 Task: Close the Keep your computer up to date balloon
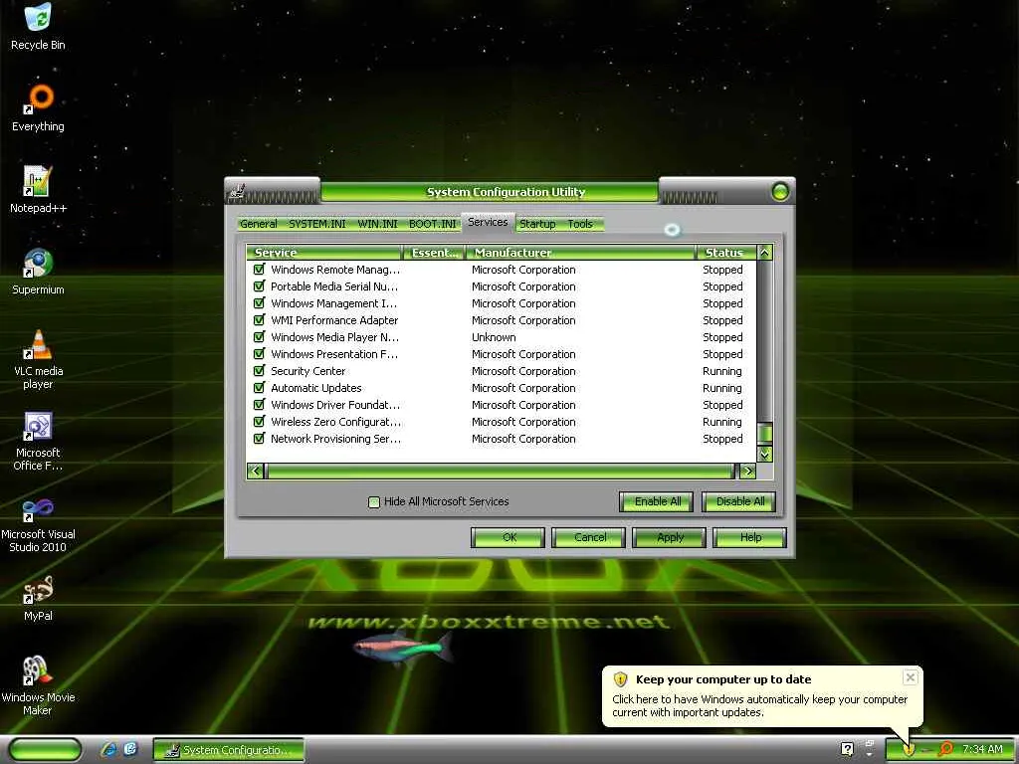910,677
